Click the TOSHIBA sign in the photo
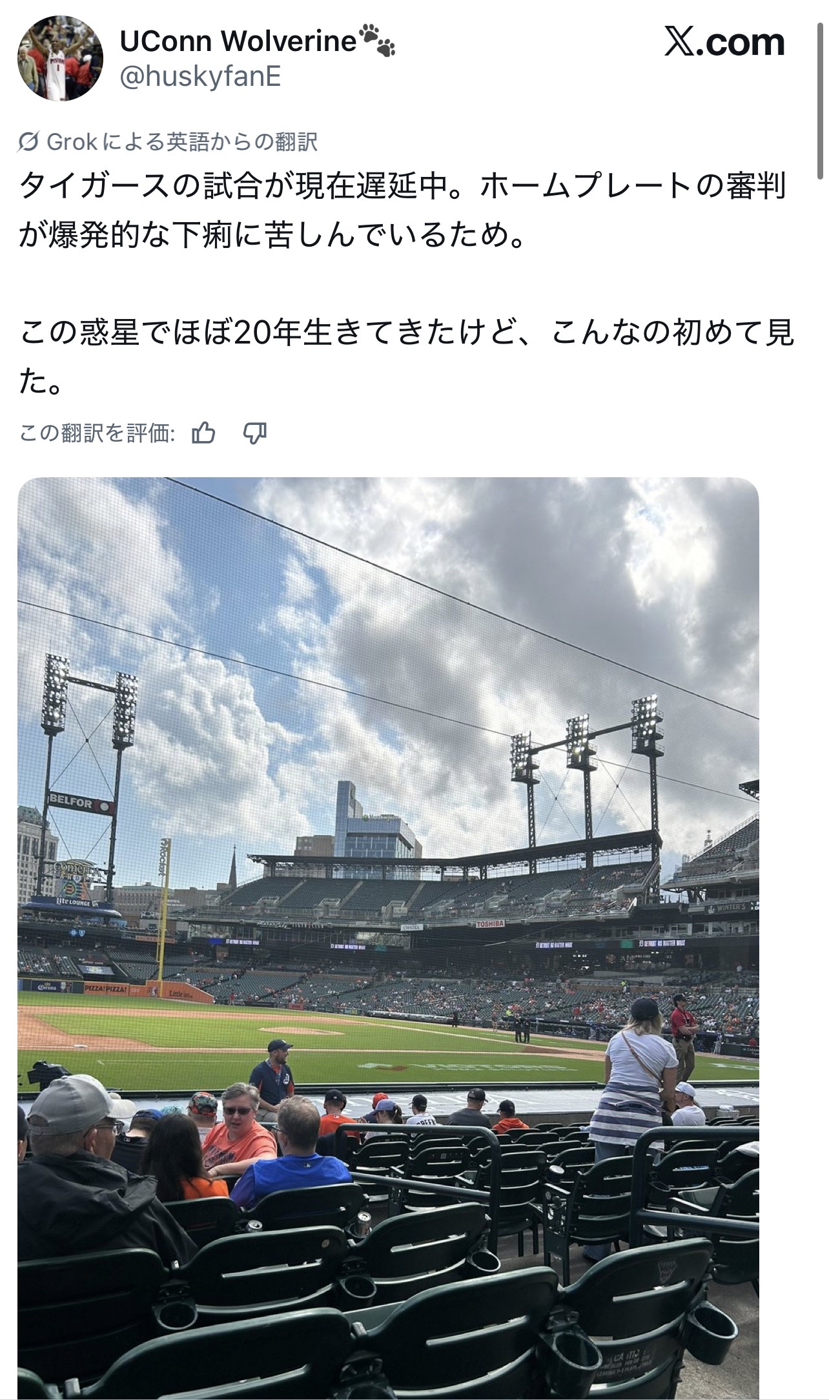The image size is (829, 1400). tap(489, 924)
